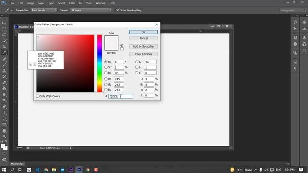Viewport: 308px width, 173px height.
Task: Open the Filter menu
Action: (72, 3)
